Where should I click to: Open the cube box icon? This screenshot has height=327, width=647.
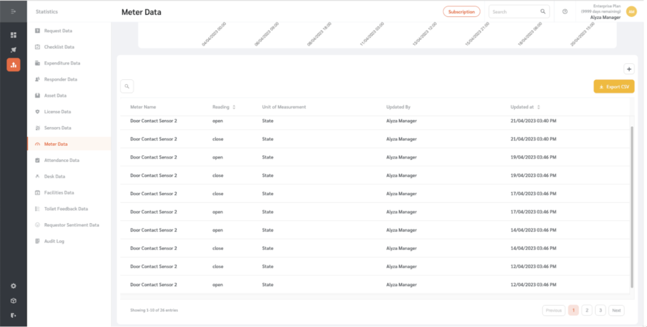(13, 300)
